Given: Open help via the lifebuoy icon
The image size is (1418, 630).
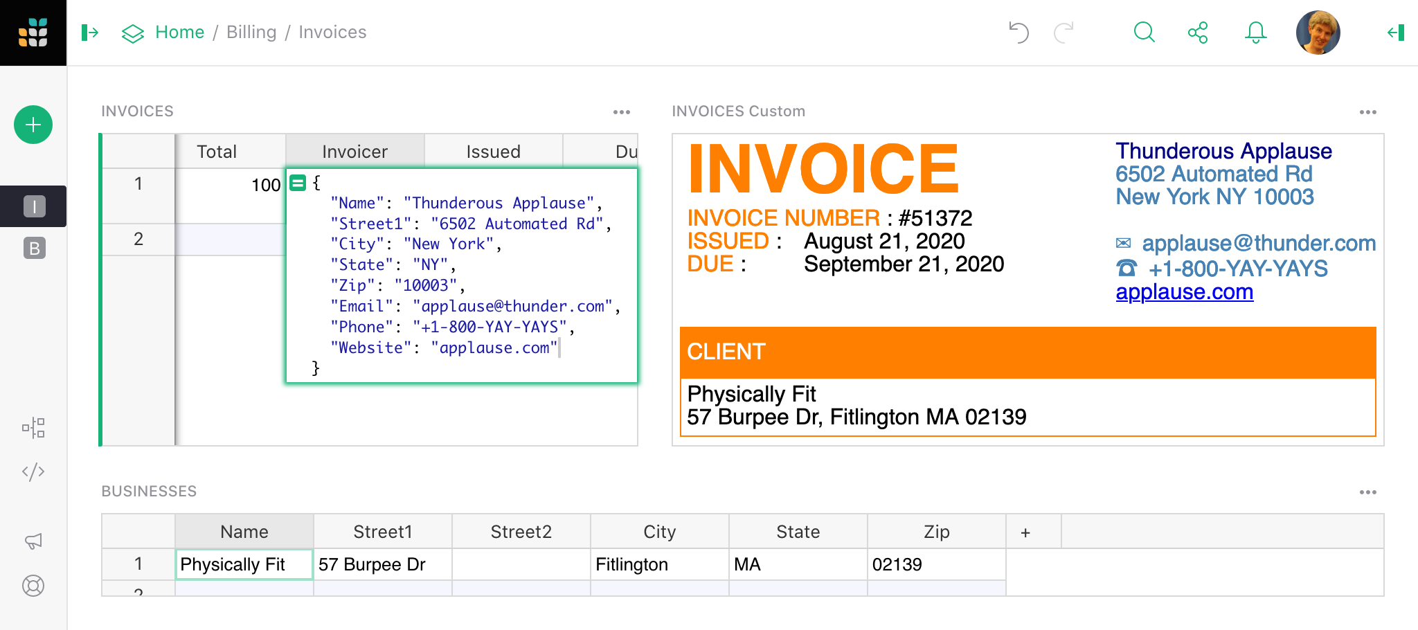Looking at the screenshot, I should coord(33,586).
